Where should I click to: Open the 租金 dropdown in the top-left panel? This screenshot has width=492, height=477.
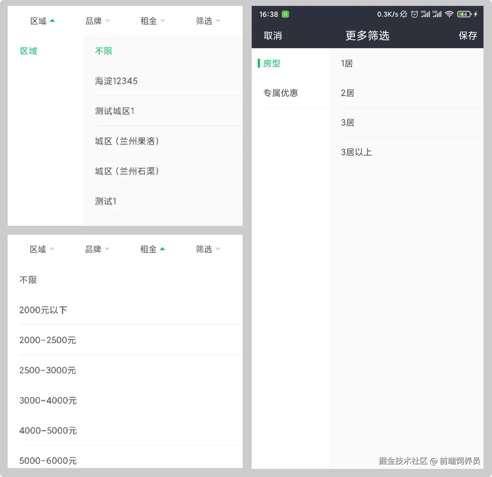153,21
